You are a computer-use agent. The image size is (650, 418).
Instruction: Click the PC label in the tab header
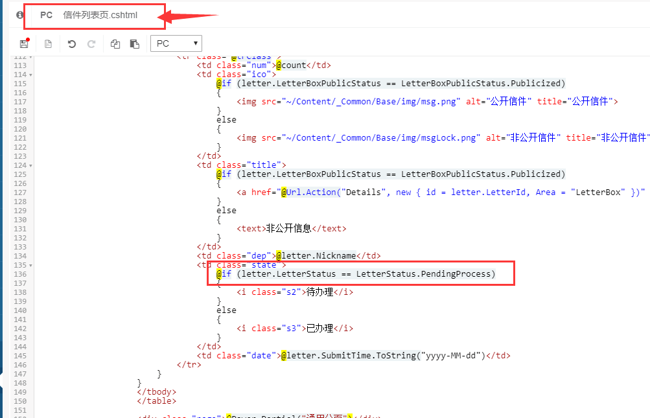[46, 15]
